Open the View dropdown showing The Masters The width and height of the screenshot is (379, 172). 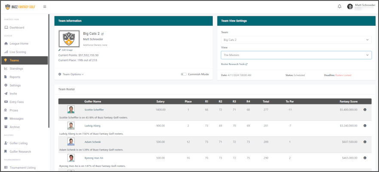coord(296,55)
